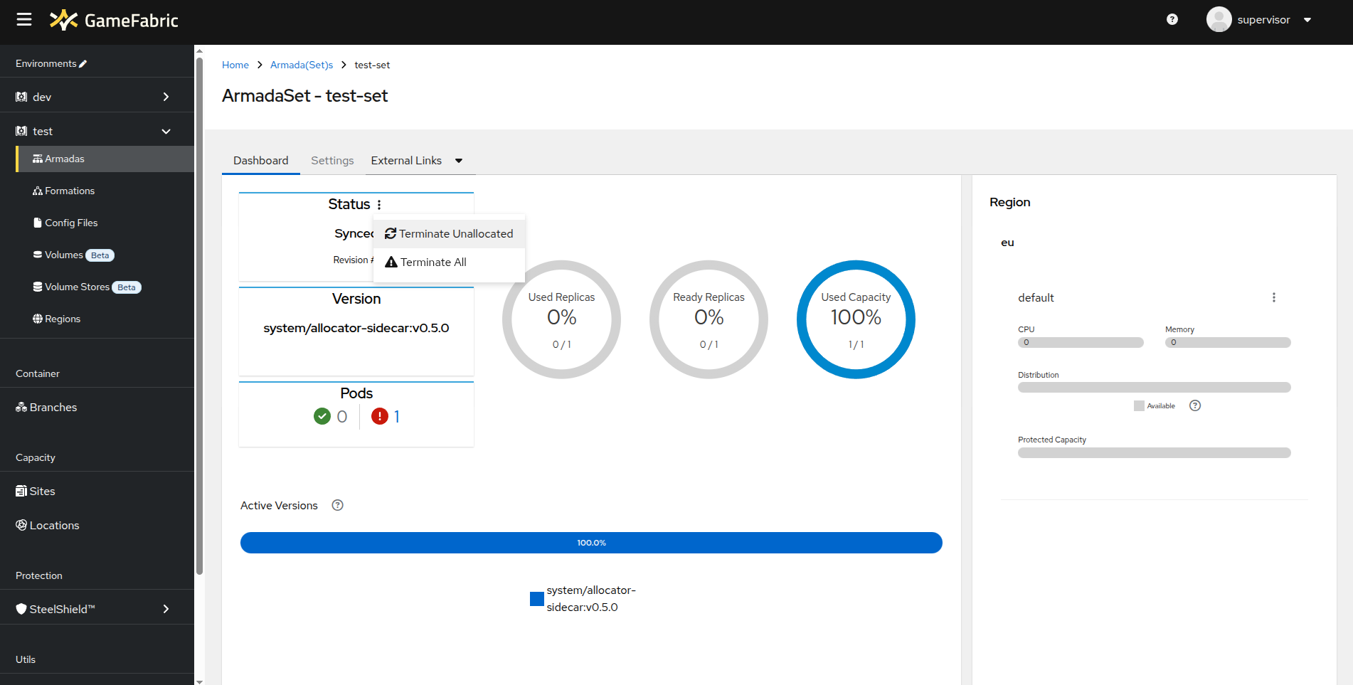
Task: Click the Memory usage bar
Action: (1228, 342)
